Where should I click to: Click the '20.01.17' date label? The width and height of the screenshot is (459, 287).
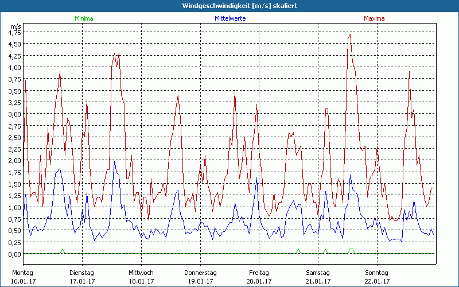click(259, 281)
